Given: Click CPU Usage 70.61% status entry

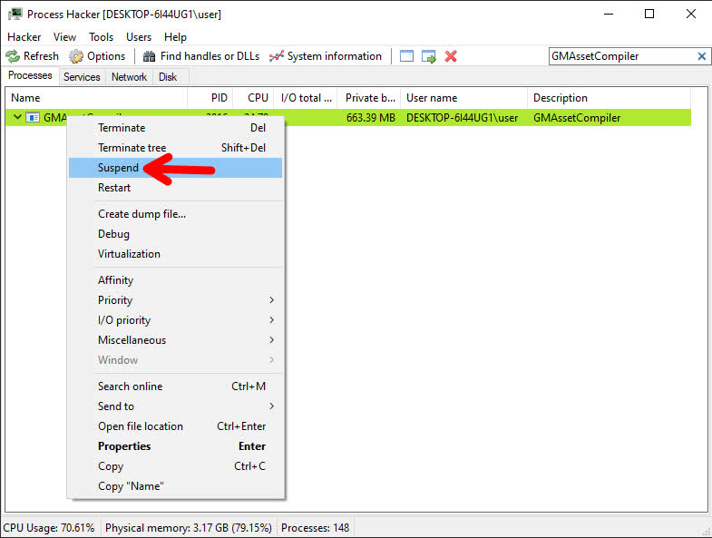Looking at the screenshot, I should (x=49, y=527).
